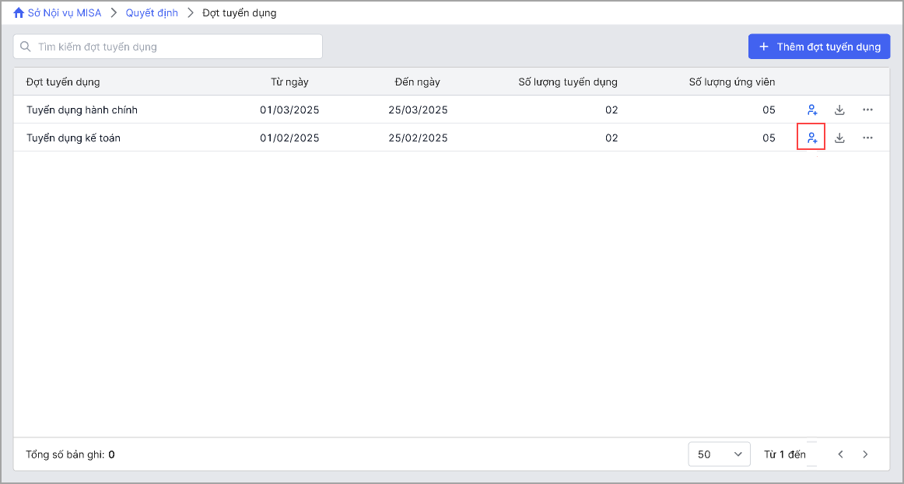Click the Đến ngày column header

tap(418, 82)
